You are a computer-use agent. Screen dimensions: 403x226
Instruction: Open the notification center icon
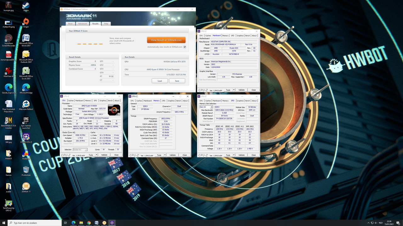(398, 223)
